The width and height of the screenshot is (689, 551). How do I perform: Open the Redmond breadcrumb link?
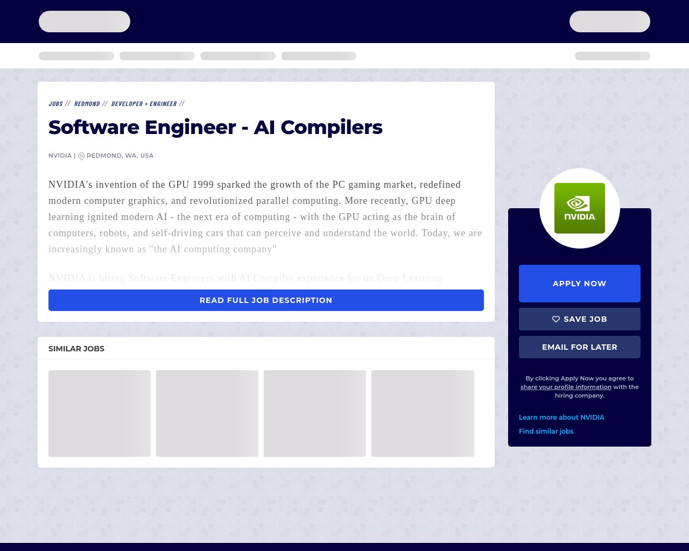tap(87, 104)
